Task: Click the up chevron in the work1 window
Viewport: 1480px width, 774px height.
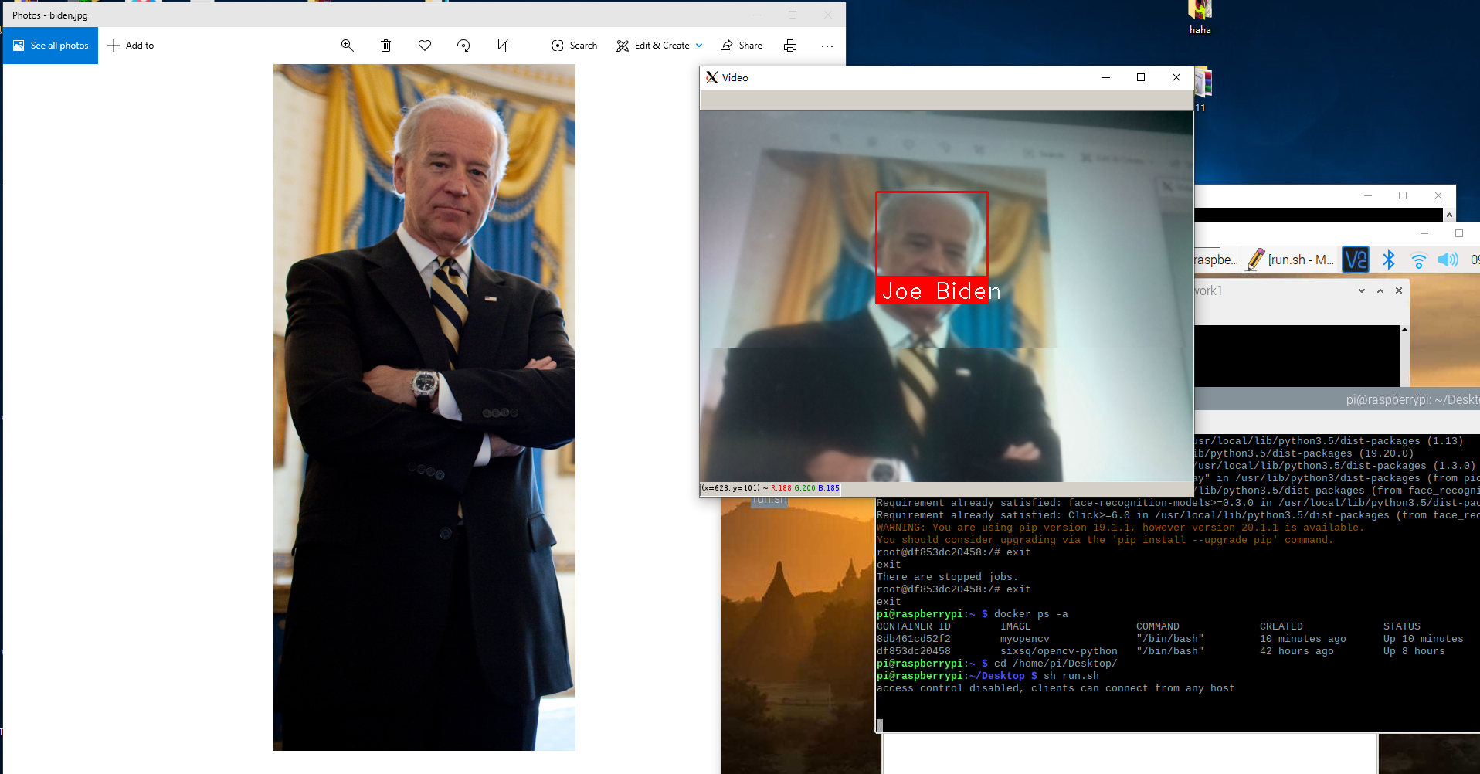Action: (x=1380, y=290)
